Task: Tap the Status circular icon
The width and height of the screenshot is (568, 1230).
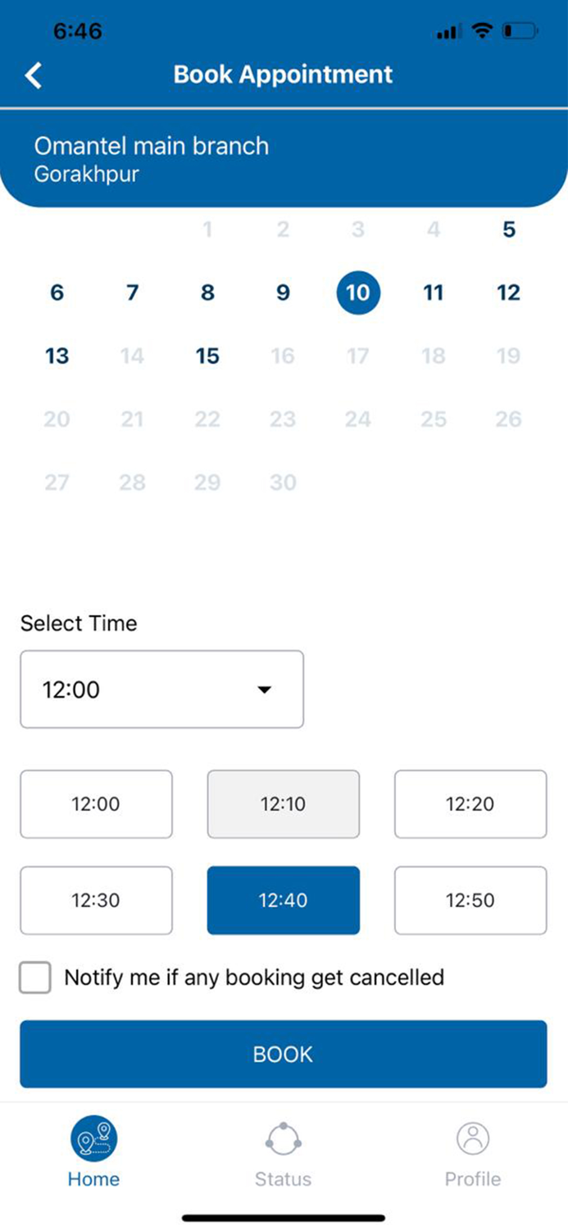Action: [283, 1138]
